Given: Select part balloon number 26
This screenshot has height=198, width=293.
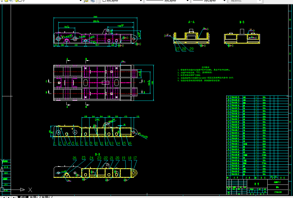Looking at the screenshot, I should coord(75,158).
